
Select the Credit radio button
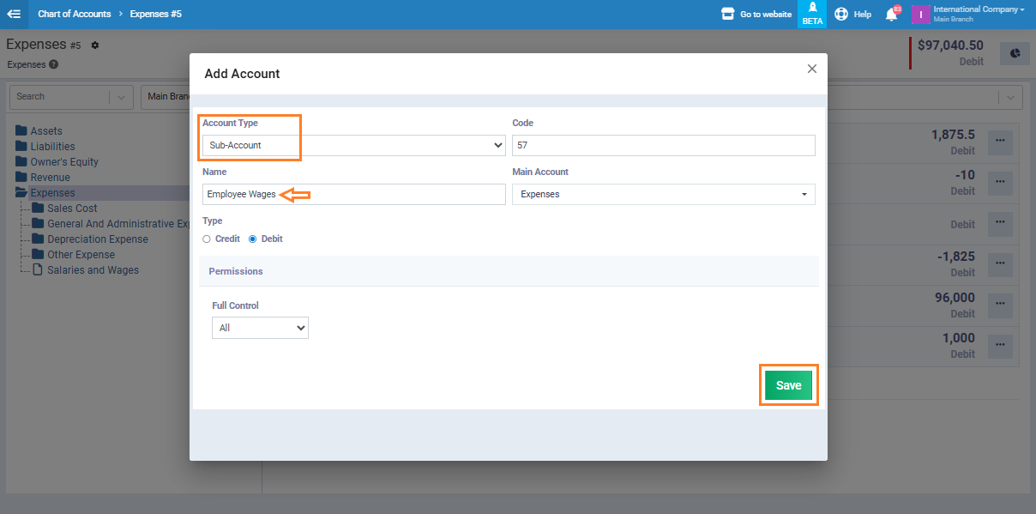point(207,239)
